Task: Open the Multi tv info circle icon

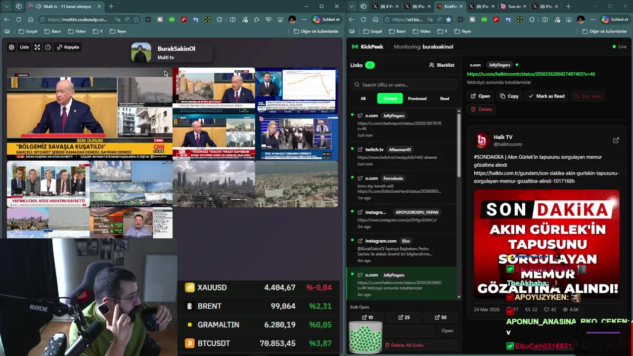Action: coord(48,47)
